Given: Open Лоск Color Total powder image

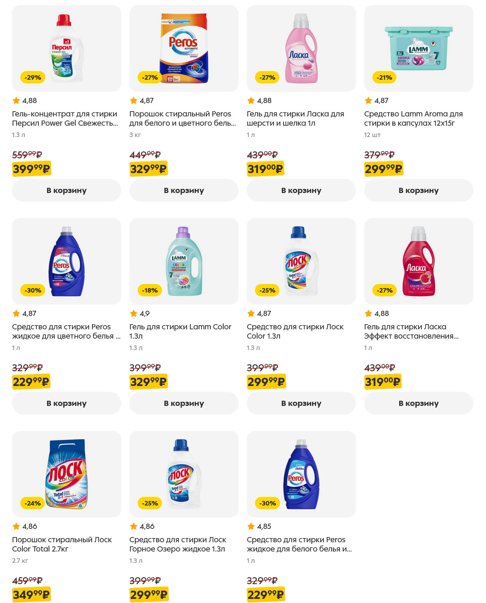Looking at the screenshot, I should tap(67, 474).
